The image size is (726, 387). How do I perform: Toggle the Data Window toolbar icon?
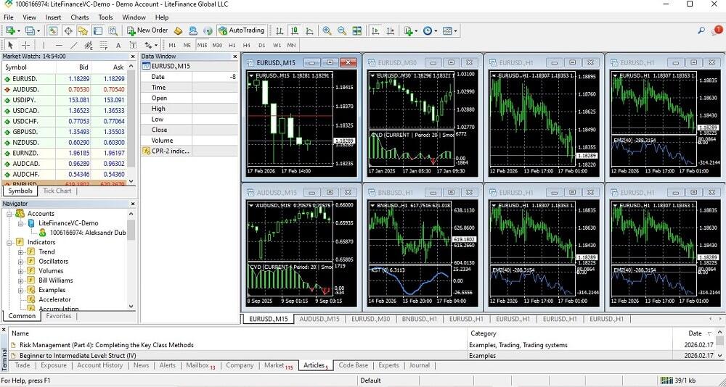click(68, 30)
